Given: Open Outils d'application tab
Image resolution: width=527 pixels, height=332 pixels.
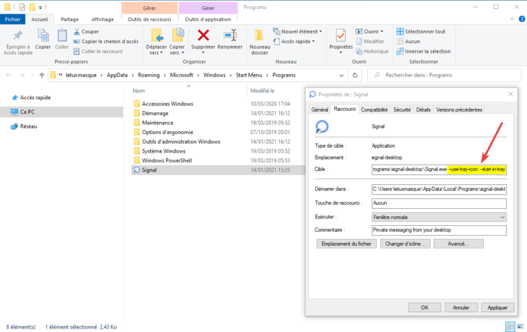Looking at the screenshot, I should [x=208, y=19].
